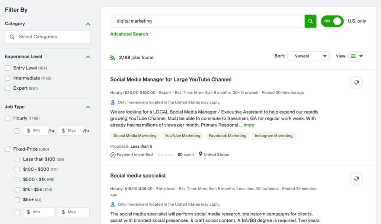Click the RSS feed icon beside jobs count
Screen dimensions: 381x224
pyautogui.click(x=113, y=58)
